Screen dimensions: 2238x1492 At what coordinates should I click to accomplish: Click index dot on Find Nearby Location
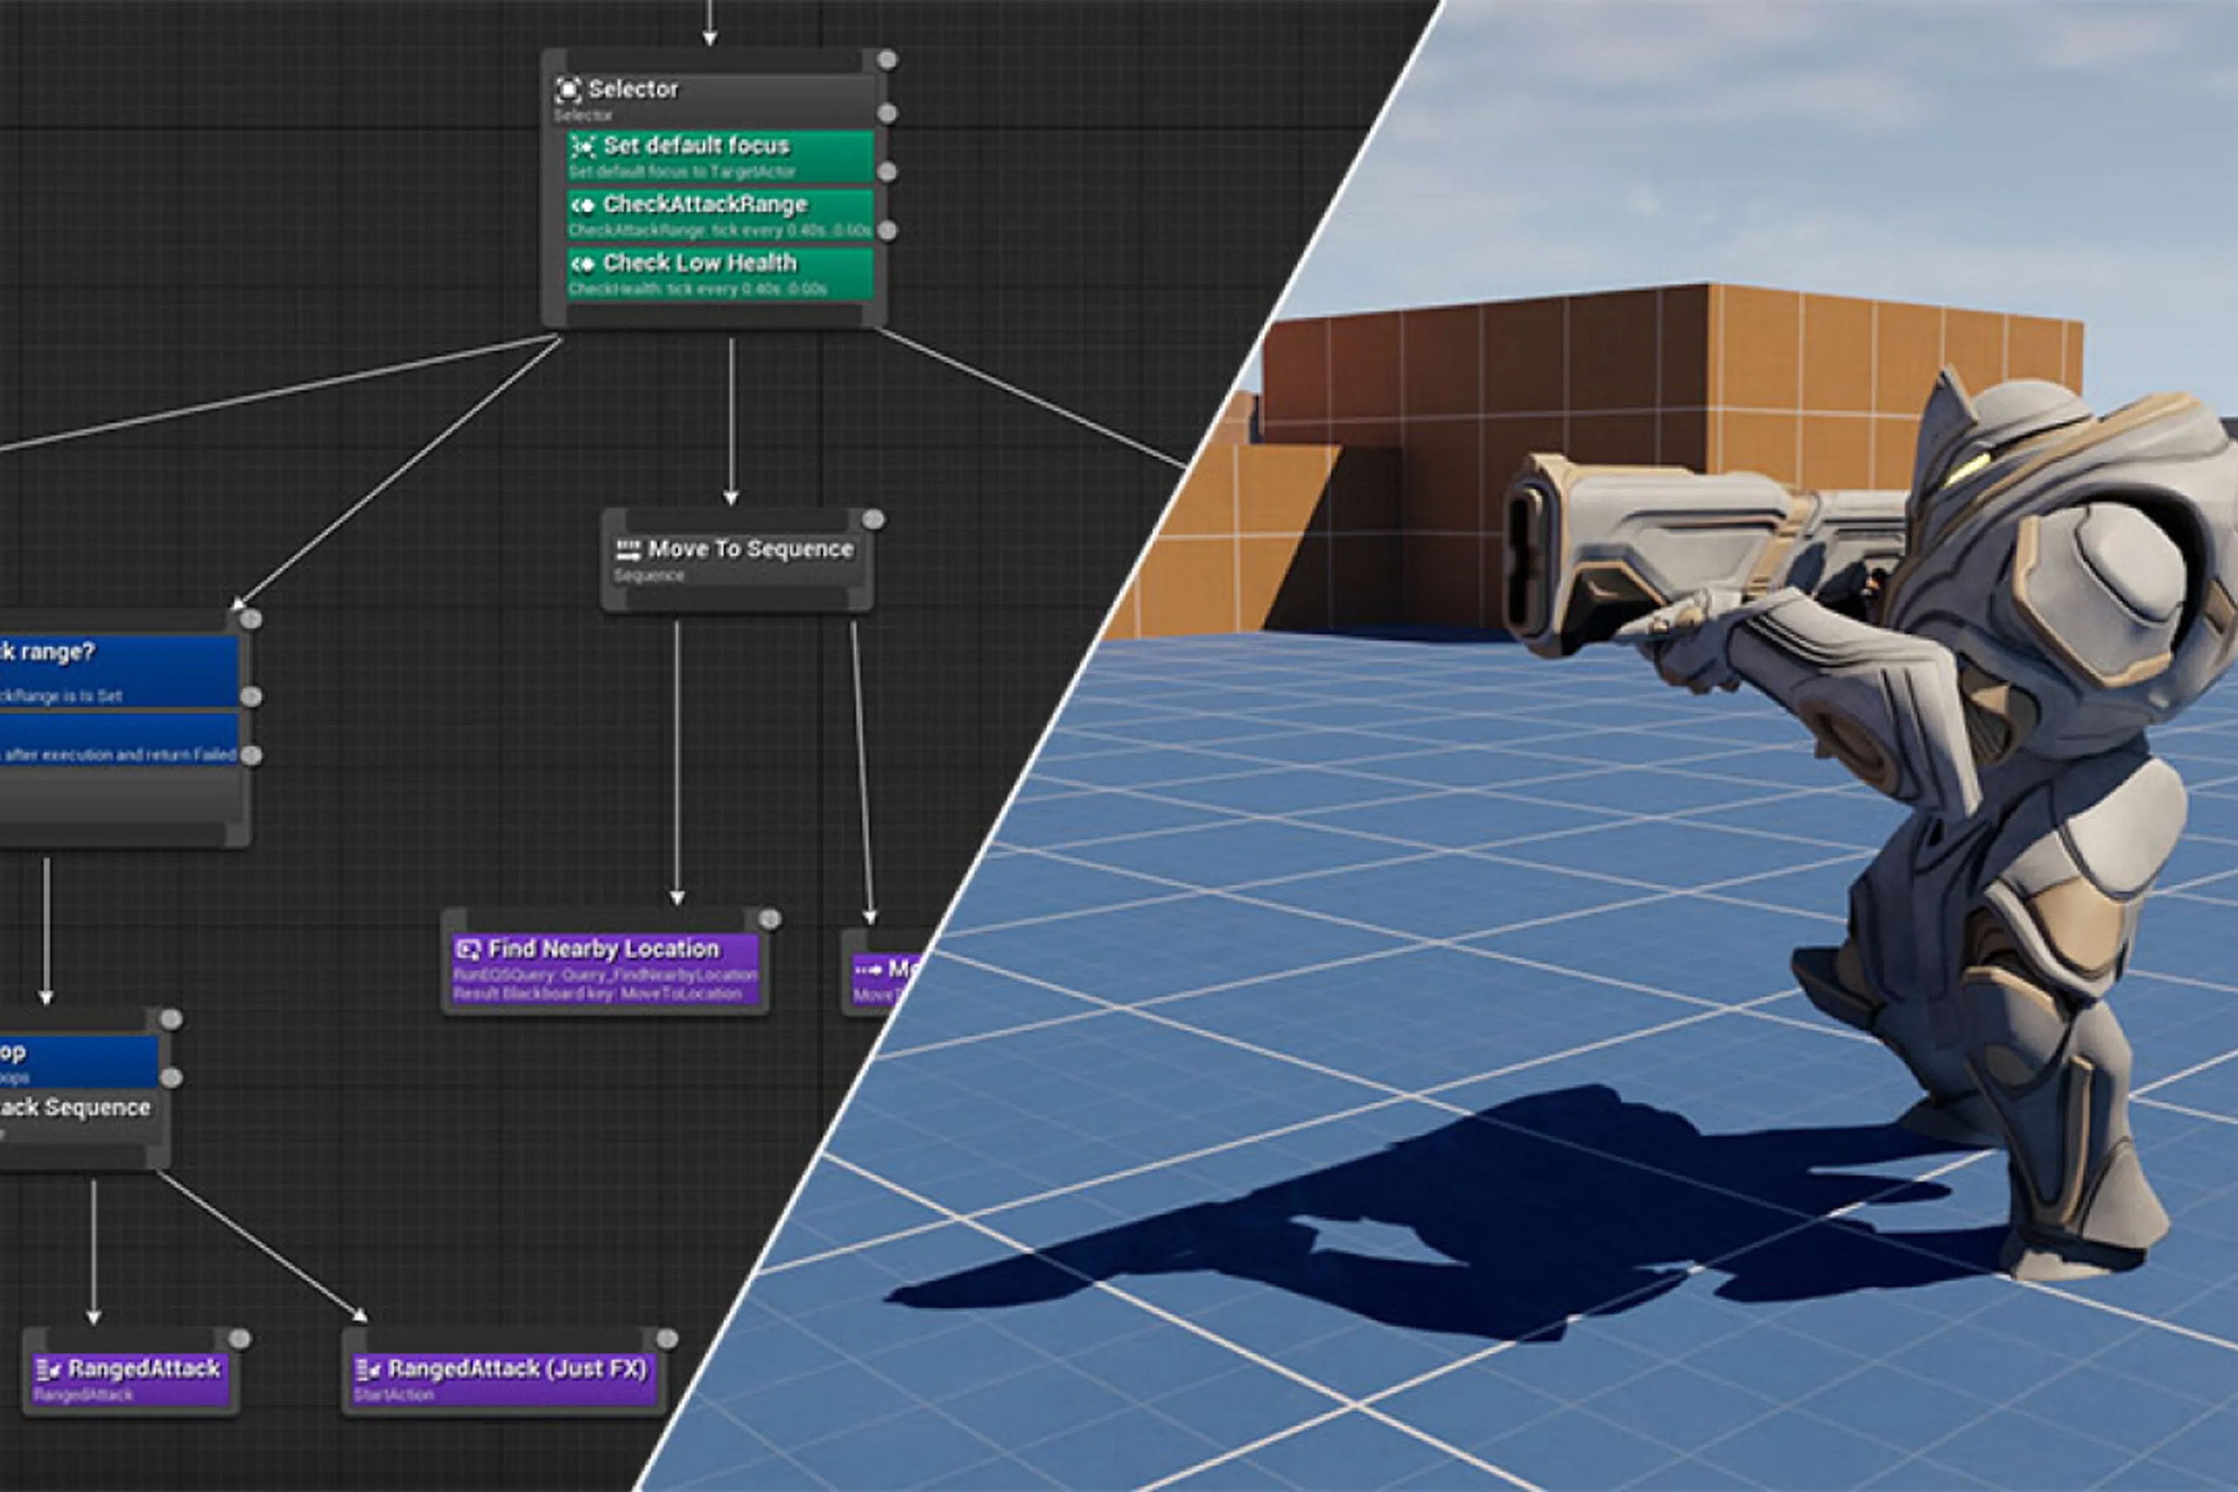tap(770, 919)
